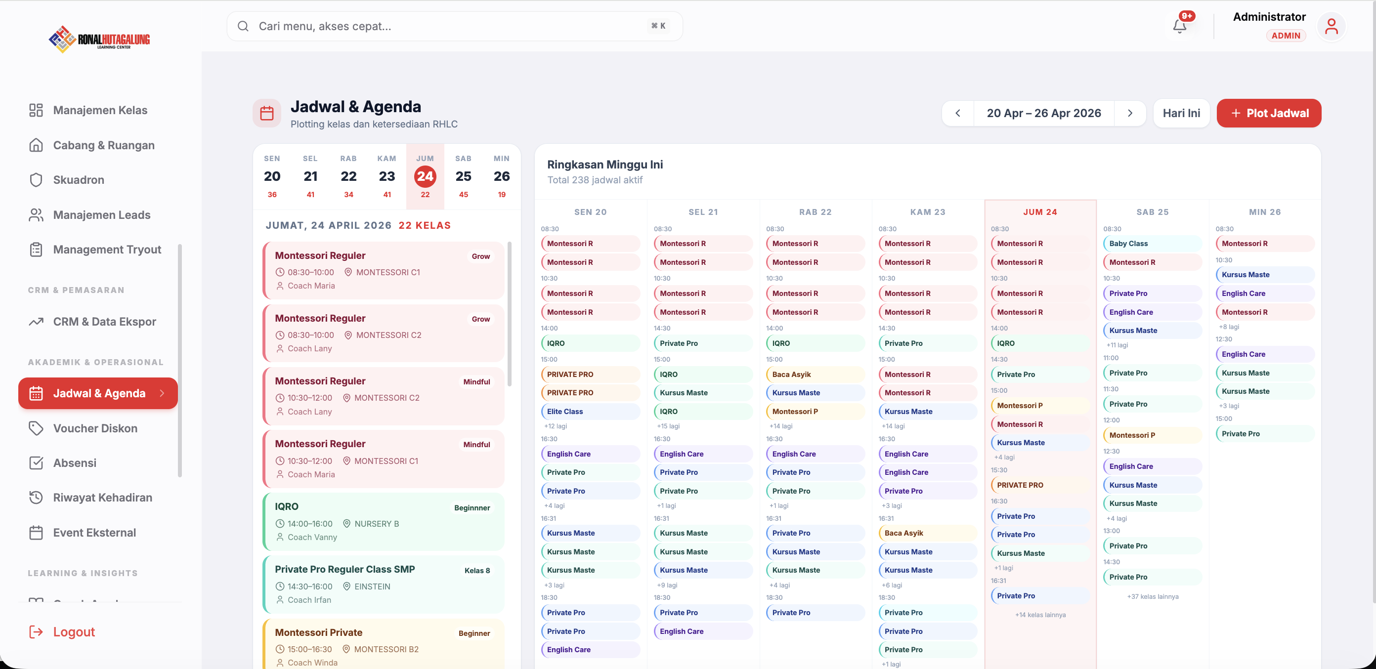Screen dimensions: 1376x669
Task: Select the SEN 20 day tab
Action: pyautogui.click(x=272, y=176)
